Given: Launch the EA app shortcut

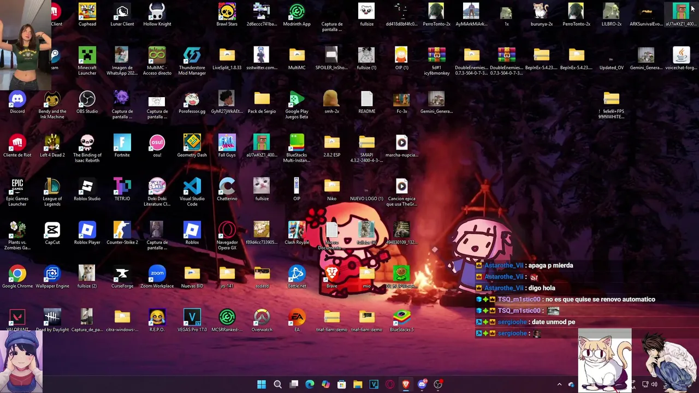Looking at the screenshot, I should (x=297, y=320).
